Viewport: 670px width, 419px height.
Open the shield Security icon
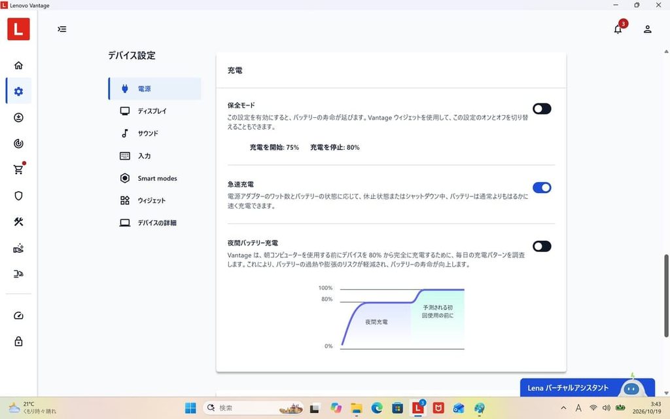18,196
